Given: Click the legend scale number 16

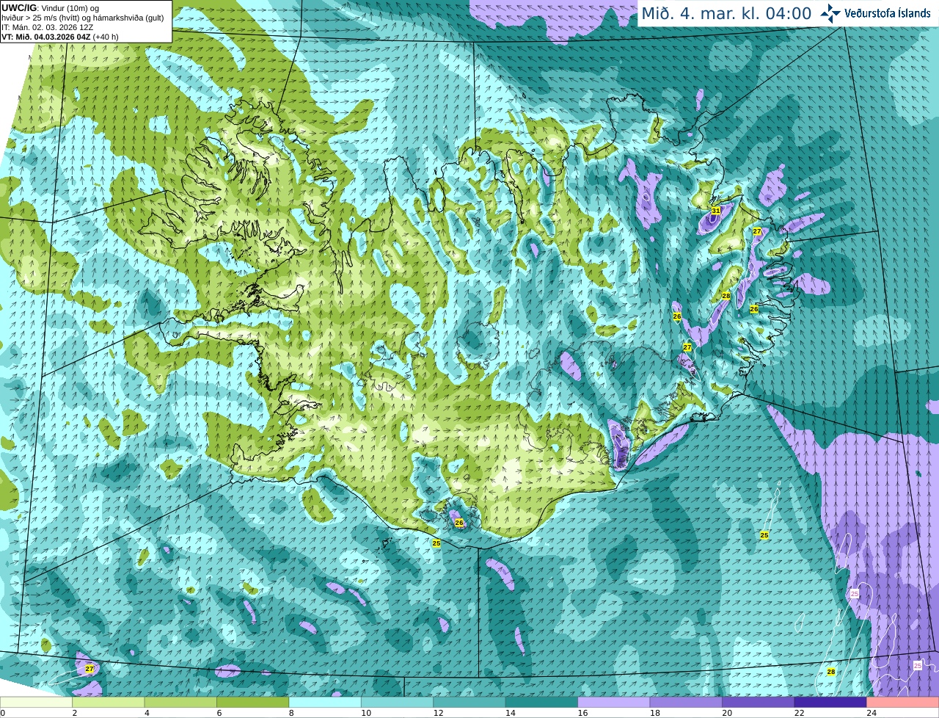Looking at the screenshot, I should (x=582, y=713).
